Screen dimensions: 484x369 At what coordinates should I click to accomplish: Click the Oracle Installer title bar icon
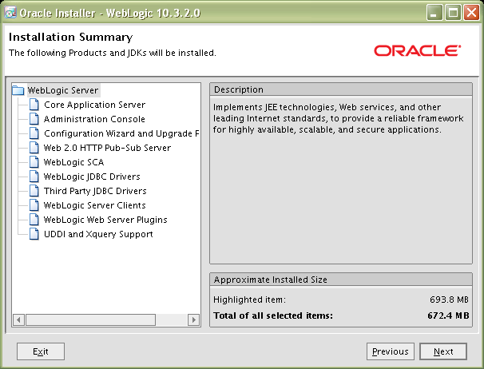(10, 12)
